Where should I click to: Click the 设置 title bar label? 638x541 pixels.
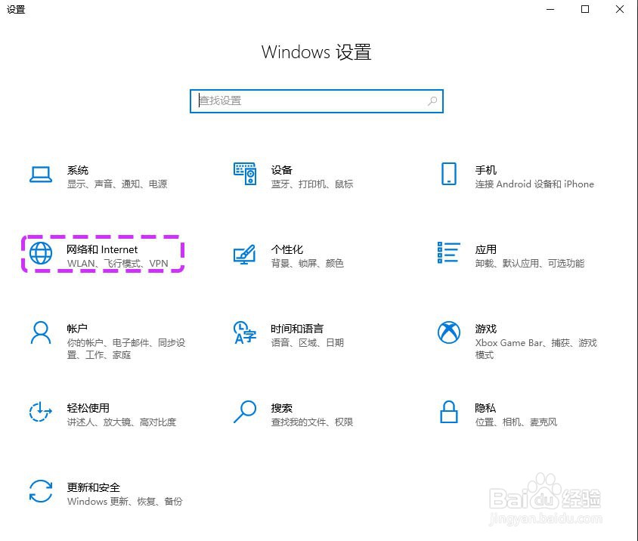click(x=16, y=10)
